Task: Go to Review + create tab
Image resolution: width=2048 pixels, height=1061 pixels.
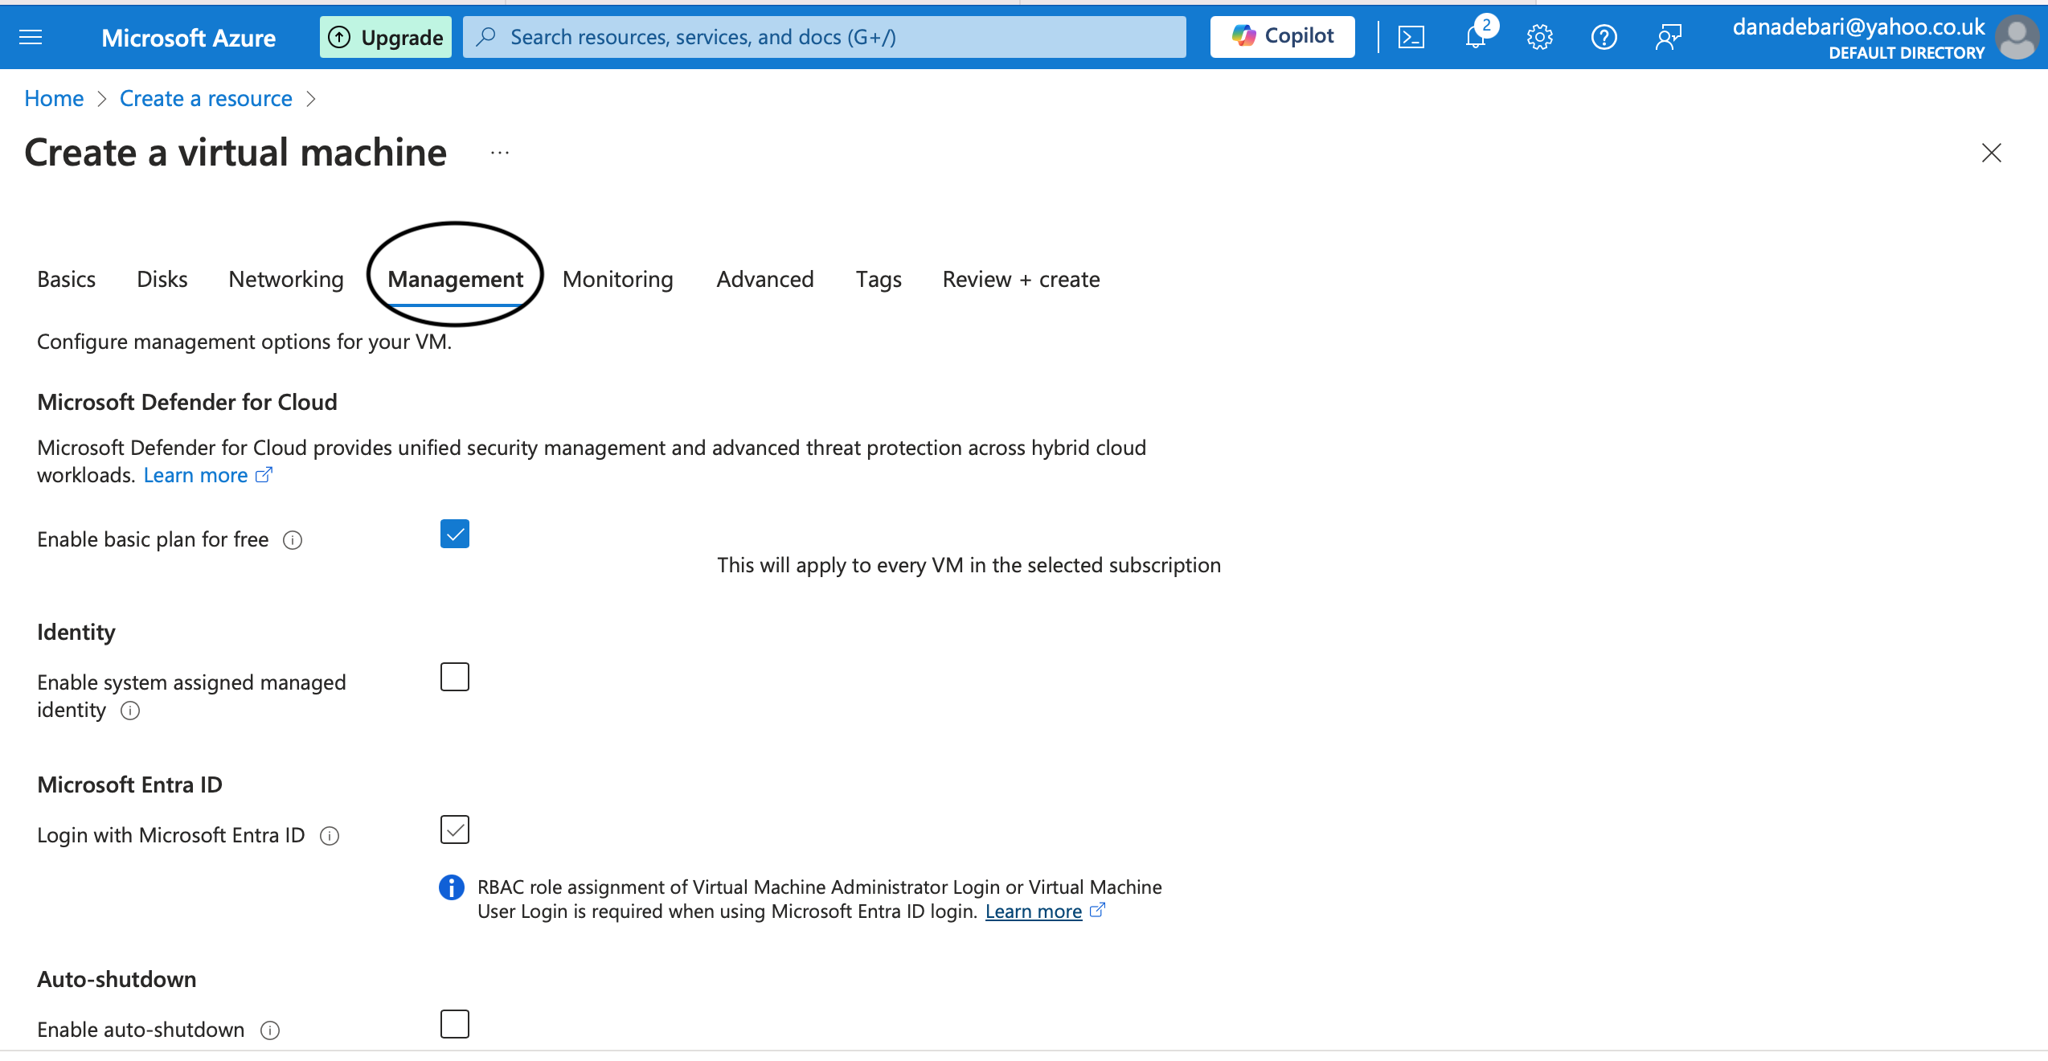Action: pyautogui.click(x=1021, y=280)
